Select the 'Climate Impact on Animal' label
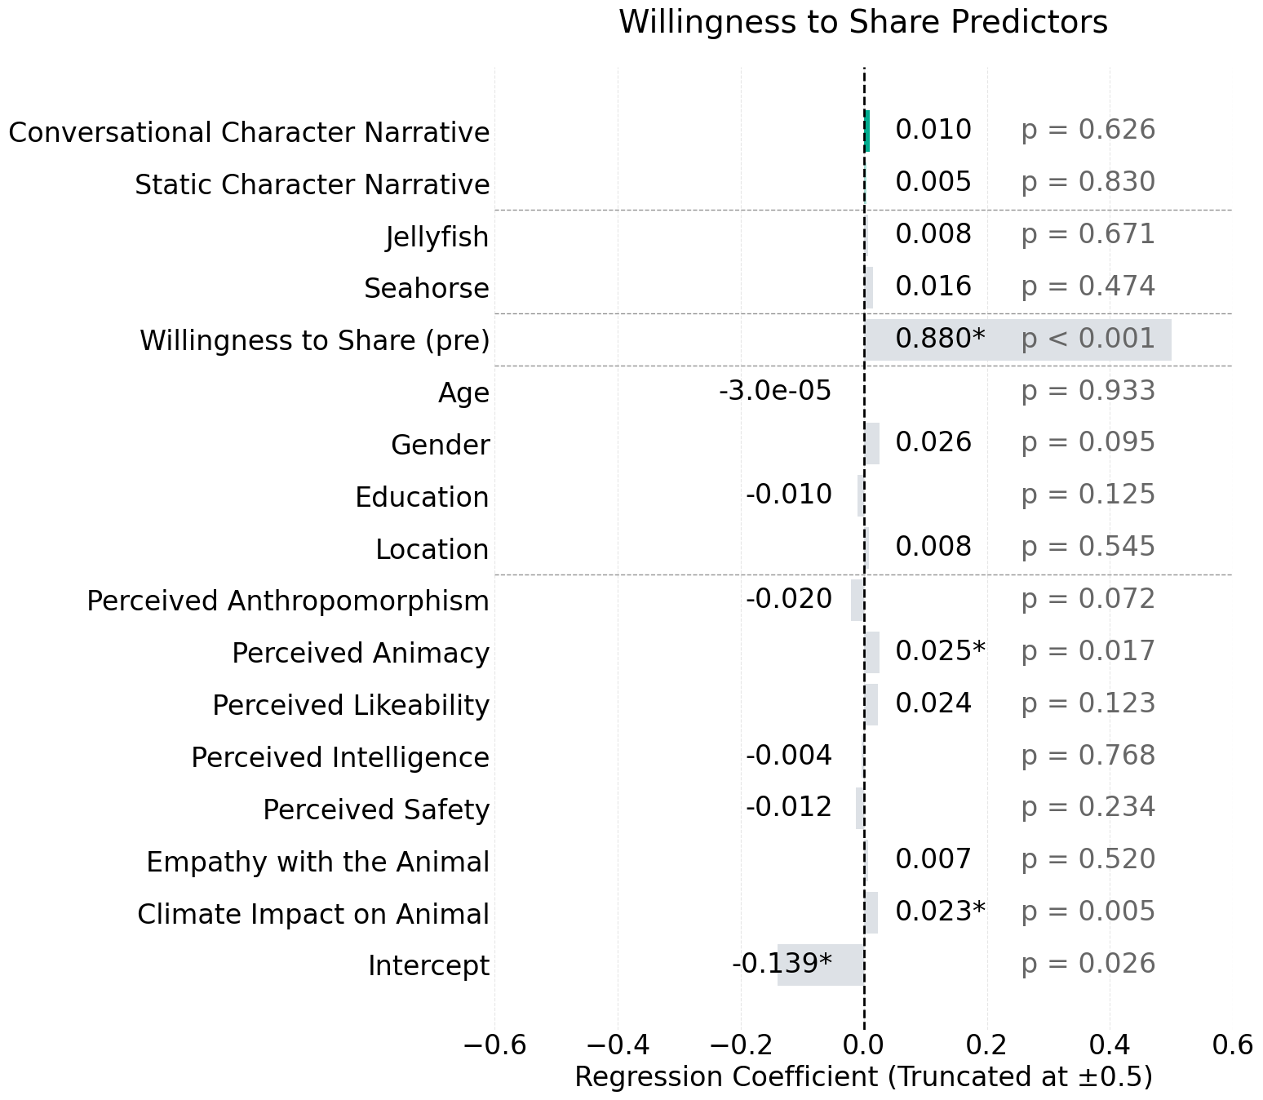Image resolution: width=1263 pixels, height=1100 pixels. [x=313, y=914]
